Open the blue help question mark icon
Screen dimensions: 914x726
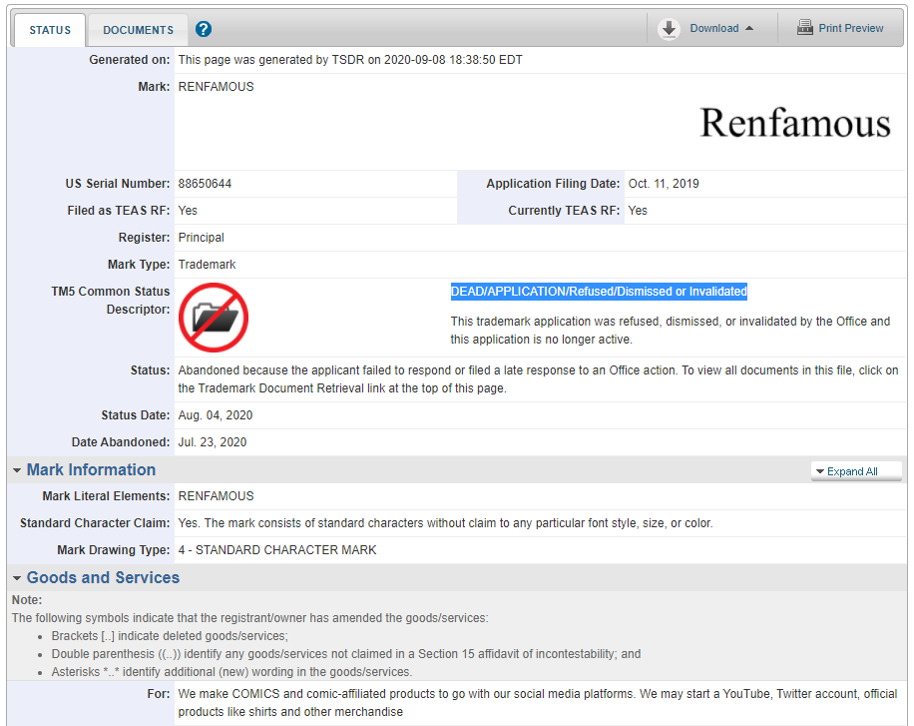(204, 29)
